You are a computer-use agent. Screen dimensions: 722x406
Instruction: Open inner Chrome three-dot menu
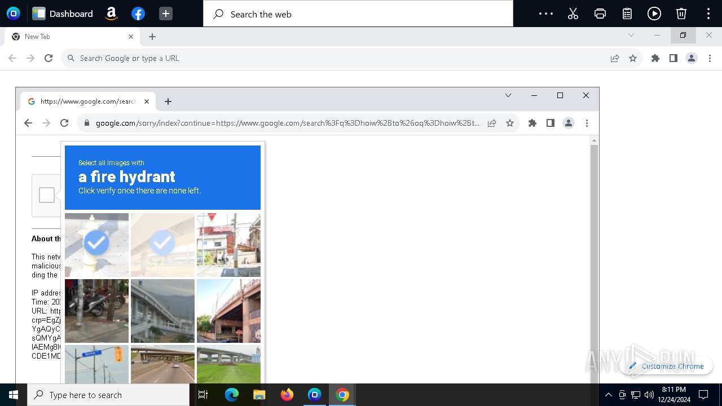click(587, 123)
